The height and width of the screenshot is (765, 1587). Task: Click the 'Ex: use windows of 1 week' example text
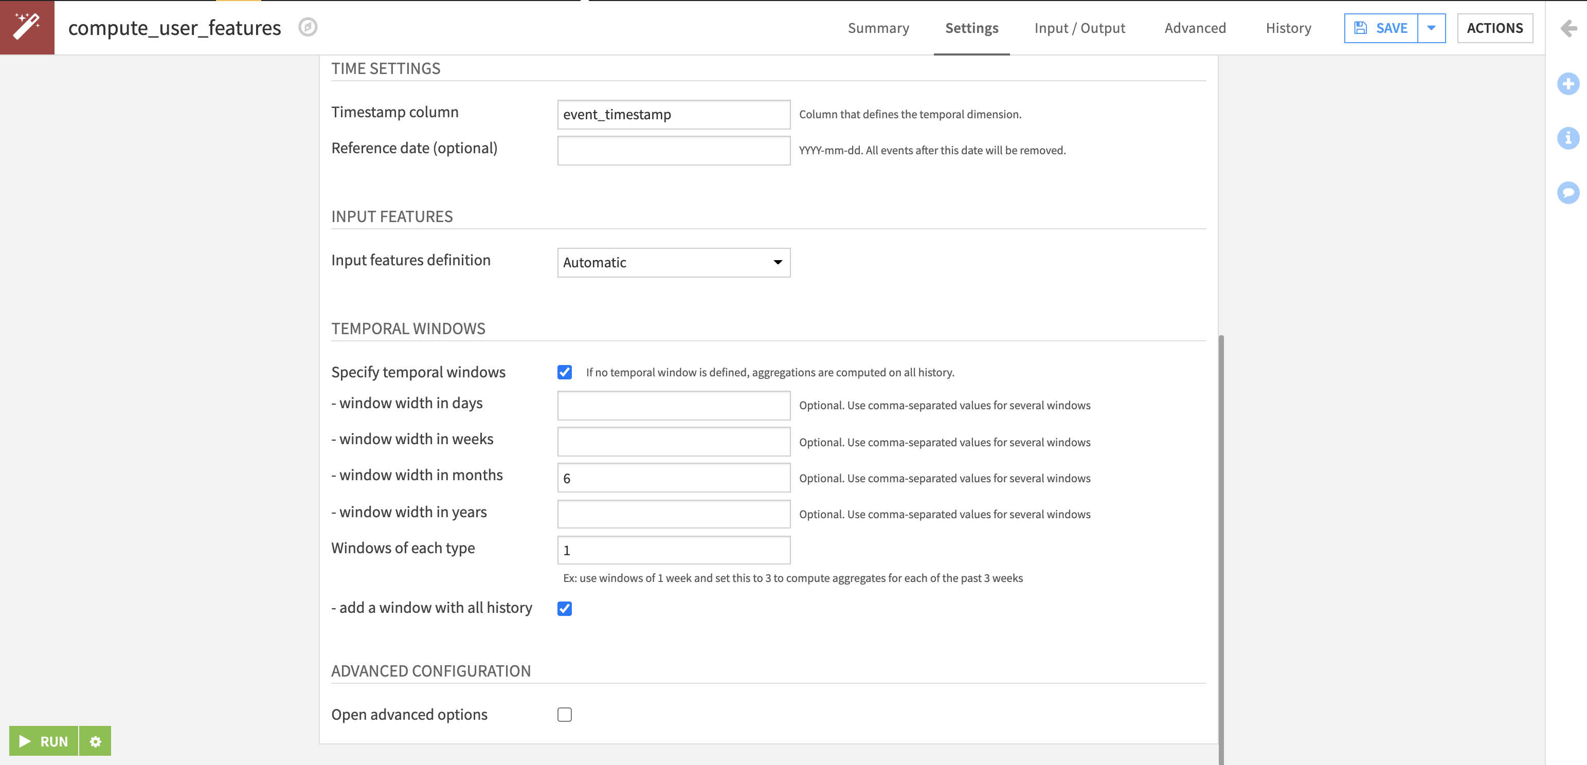[x=792, y=578]
